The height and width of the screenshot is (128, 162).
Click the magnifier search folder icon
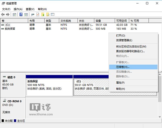[48, 15]
